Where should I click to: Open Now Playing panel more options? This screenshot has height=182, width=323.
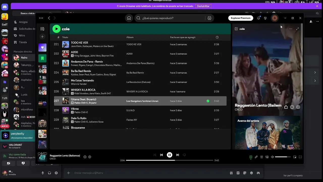click(291, 29)
